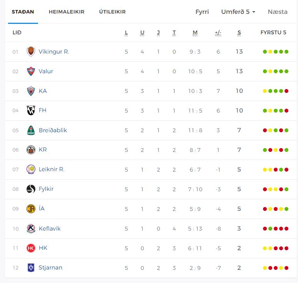Click the S points column header
298x283 pixels.
pos(239,33)
